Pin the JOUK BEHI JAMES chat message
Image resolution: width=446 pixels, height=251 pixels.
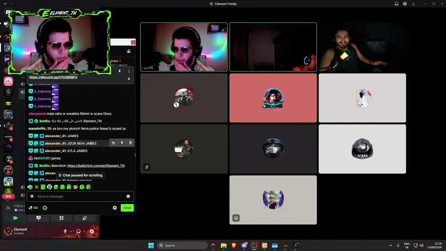[x=122, y=143]
